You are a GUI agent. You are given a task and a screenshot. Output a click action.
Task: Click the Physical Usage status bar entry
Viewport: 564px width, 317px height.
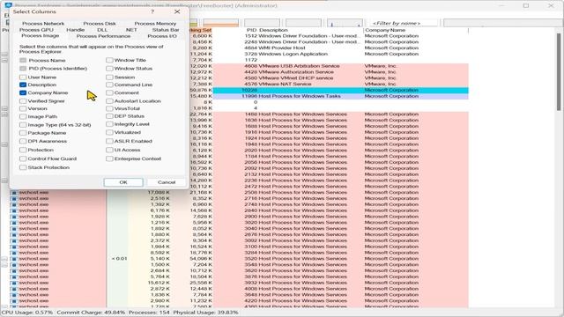(205, 313)
